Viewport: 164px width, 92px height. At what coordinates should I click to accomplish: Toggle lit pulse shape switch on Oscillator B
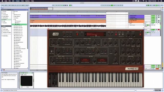coord(93,51)
